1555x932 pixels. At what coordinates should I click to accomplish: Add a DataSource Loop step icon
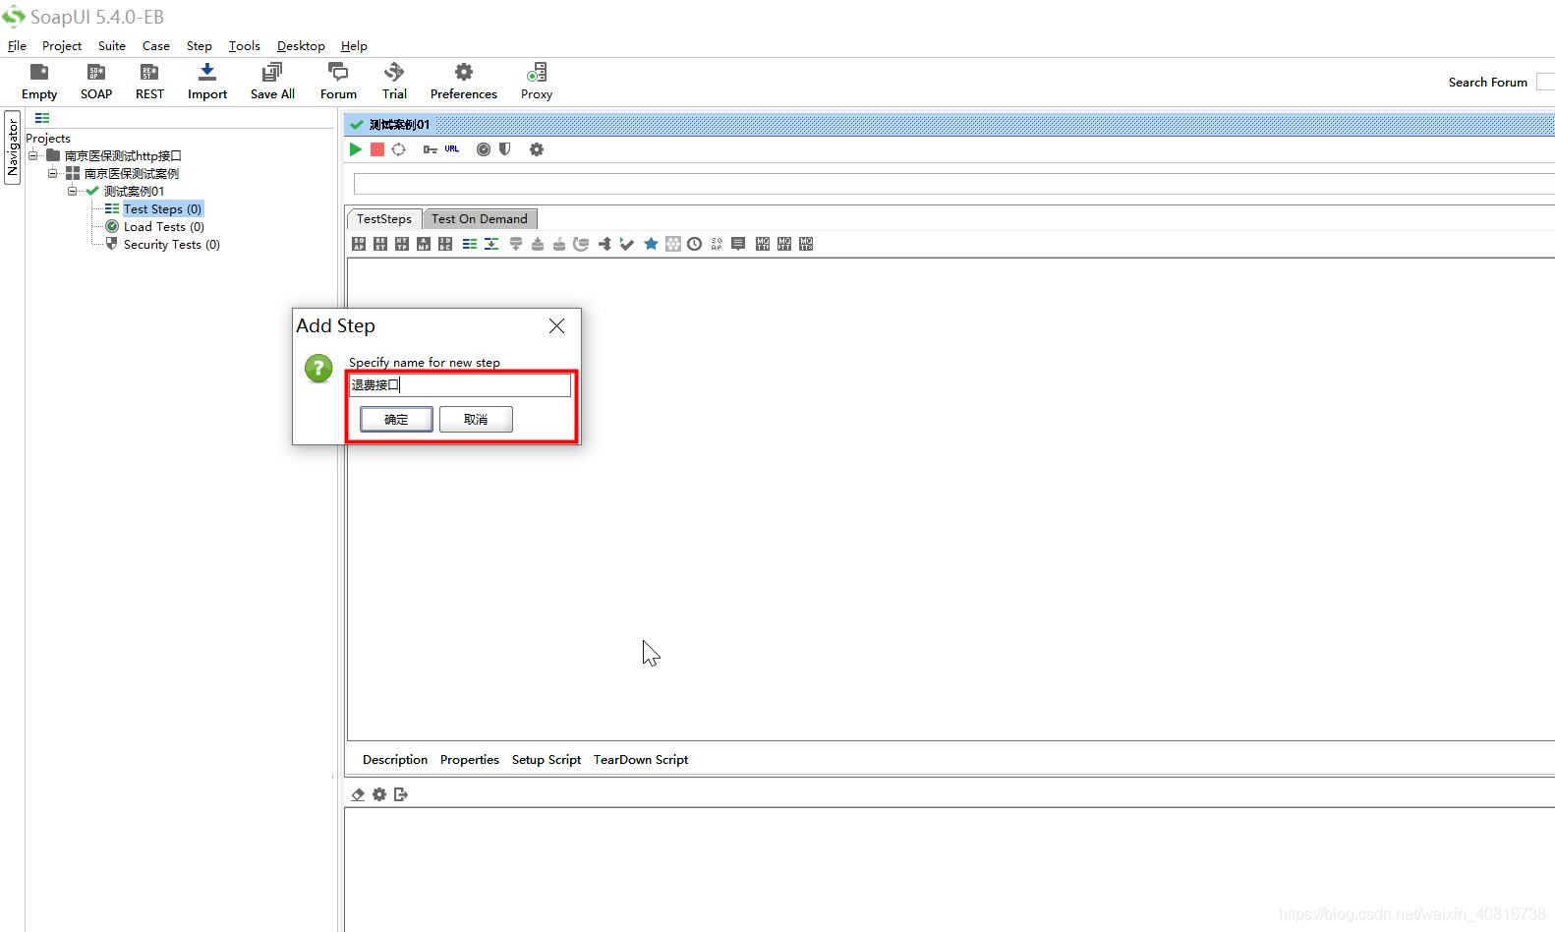pyautogui.click(x=581, y=244)
